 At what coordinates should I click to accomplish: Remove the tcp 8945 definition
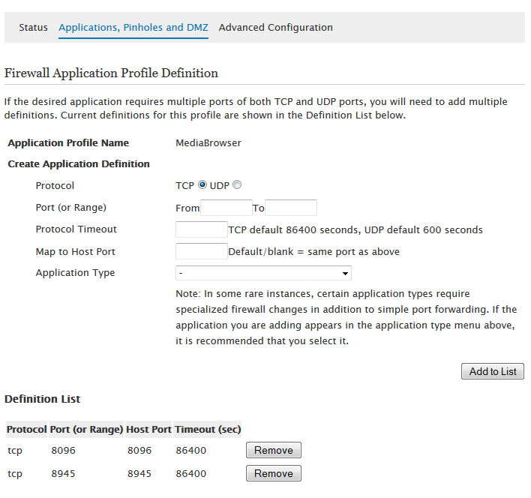pyautogui.click(x=273, y=473)
